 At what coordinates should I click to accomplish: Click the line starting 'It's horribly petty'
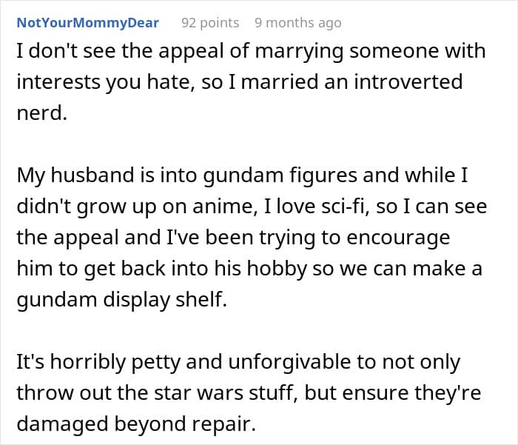pyautogui.click(x=238, y=363)
